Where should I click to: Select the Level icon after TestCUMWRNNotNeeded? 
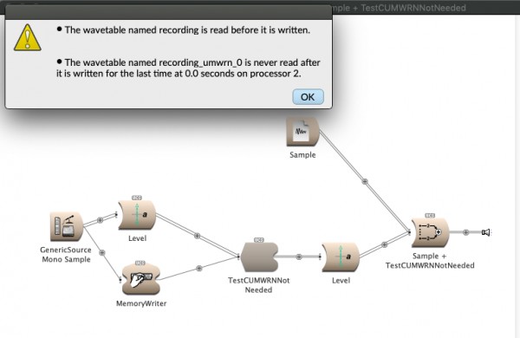[x=341, y=257]
